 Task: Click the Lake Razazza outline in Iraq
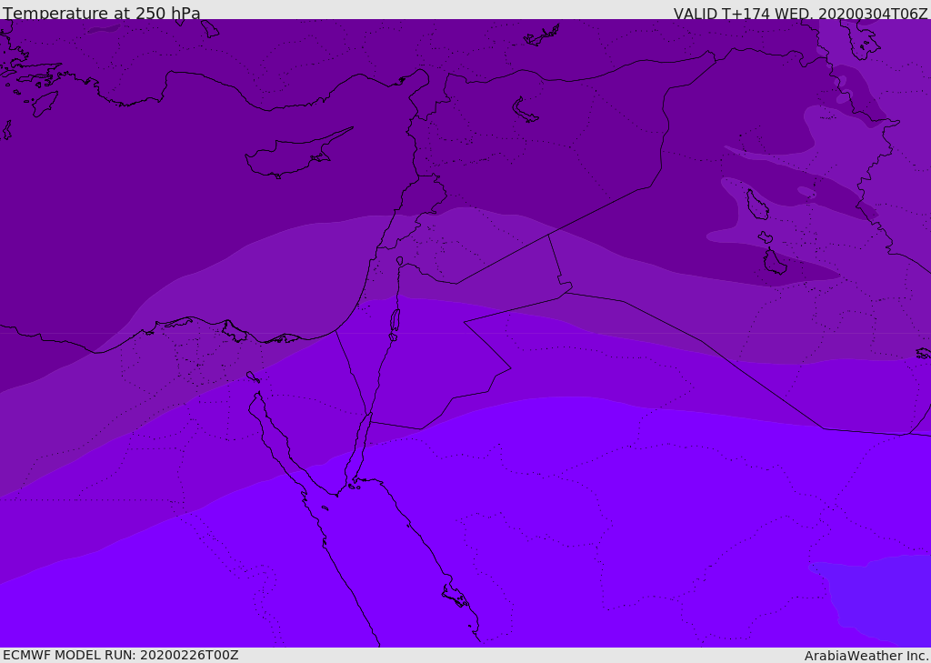[x=775, y=262]
